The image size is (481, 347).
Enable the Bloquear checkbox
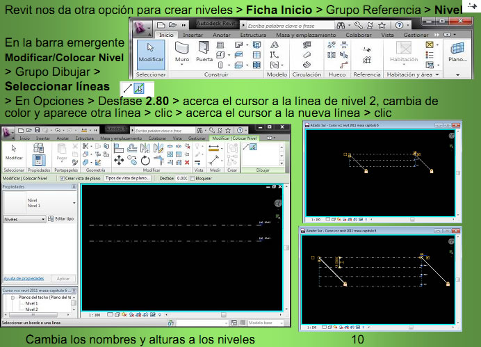pyautogui.click(x=193, y=178)
